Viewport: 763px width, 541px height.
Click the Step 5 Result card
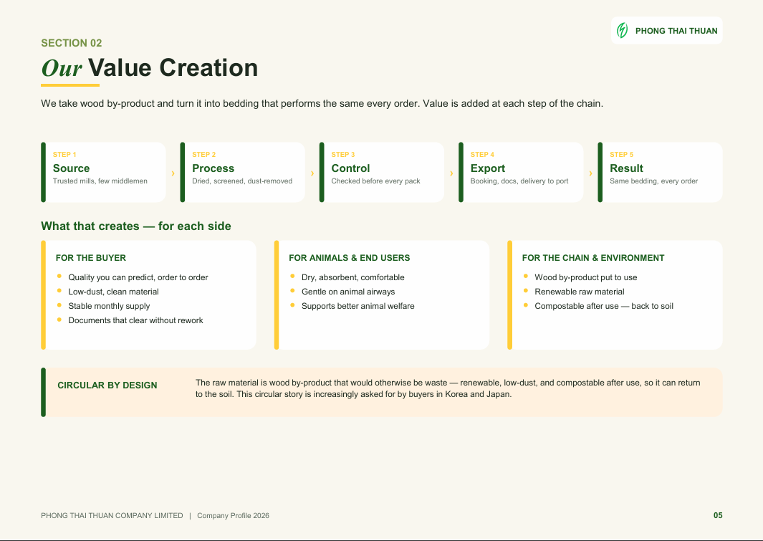[x=661, y=172]
